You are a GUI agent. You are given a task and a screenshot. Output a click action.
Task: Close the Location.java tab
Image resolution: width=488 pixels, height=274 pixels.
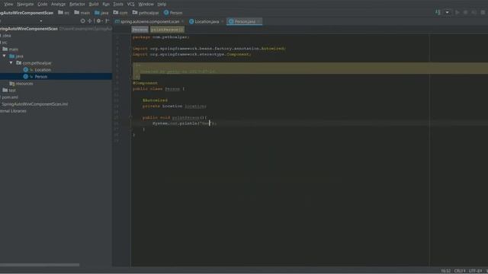click(222, 21)
